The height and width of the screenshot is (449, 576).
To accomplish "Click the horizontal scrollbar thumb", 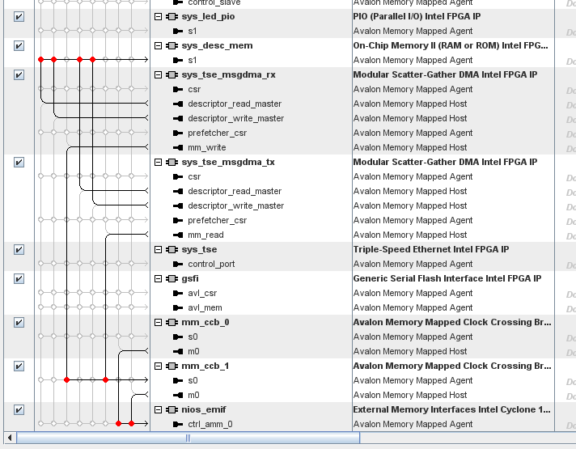I will pyautogui.click(x=188, y=438).
